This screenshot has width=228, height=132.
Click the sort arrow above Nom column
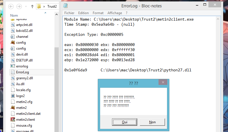pyautogui.click(x=45, y=13)
